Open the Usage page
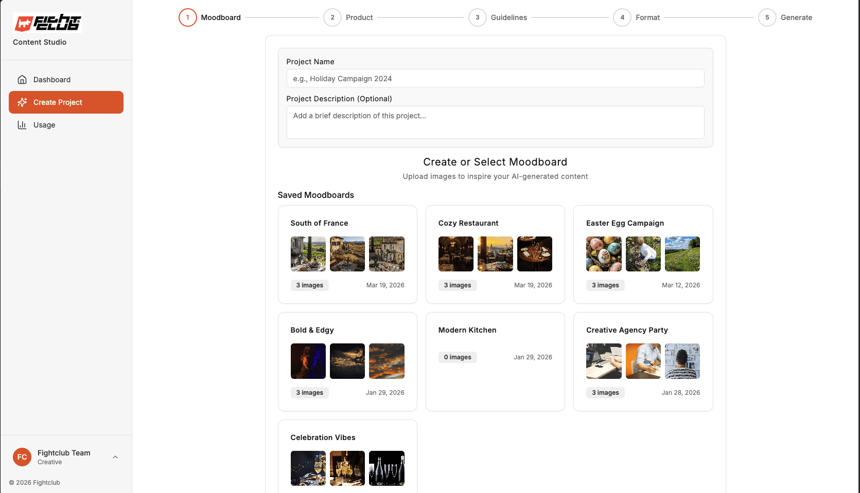This screenshot has height=493, width=860. coord(66,125)
